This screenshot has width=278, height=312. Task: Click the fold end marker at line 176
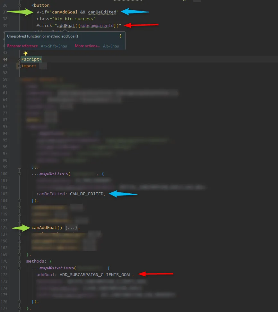tap(19, 302)
